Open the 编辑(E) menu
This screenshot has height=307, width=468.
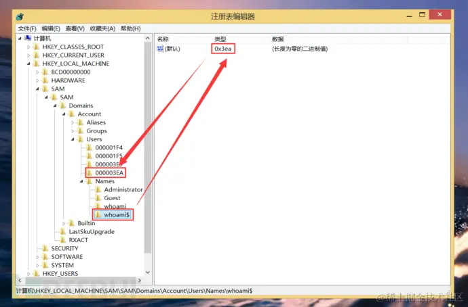pos(51,28)
